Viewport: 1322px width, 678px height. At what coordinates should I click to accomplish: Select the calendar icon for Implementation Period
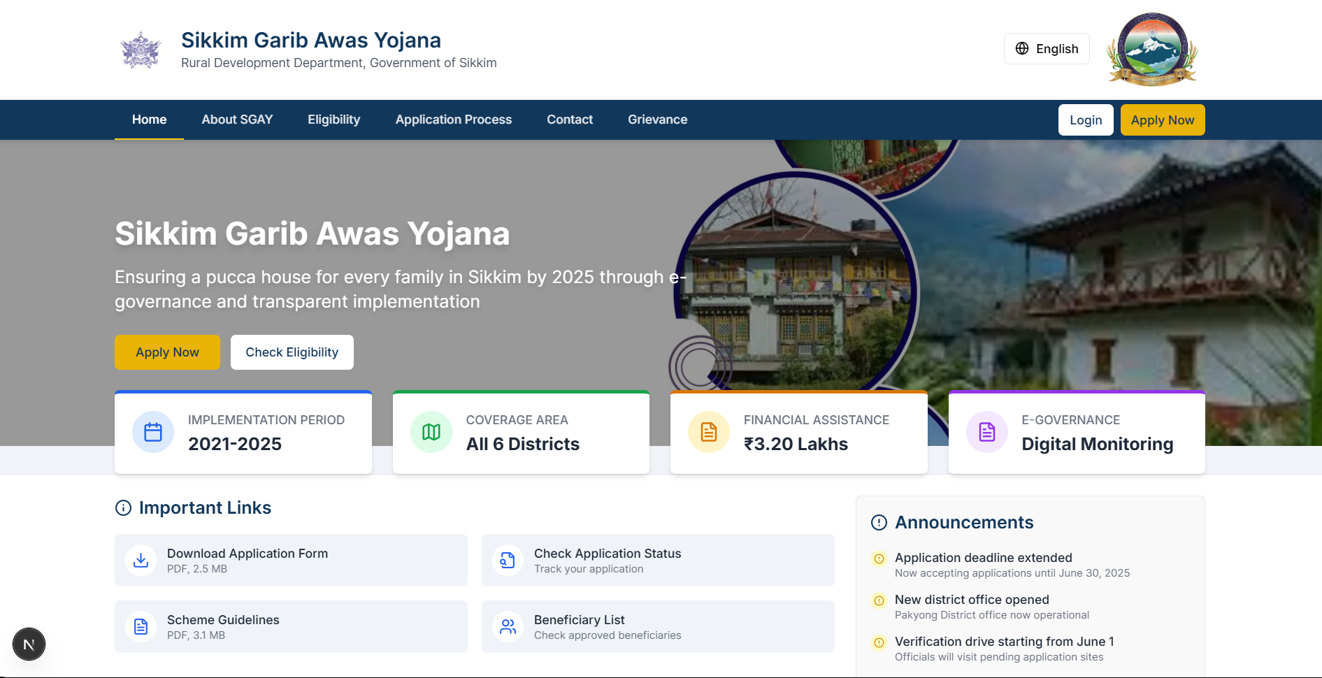152,432
